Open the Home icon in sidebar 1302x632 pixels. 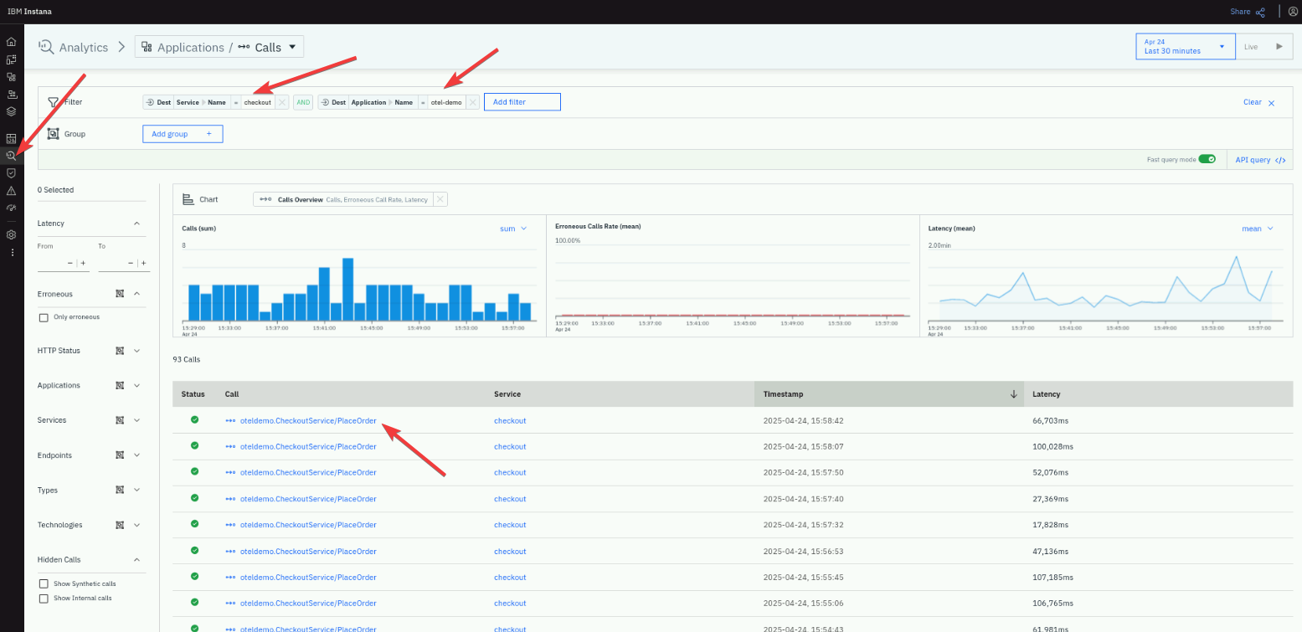tap(12, 42)
